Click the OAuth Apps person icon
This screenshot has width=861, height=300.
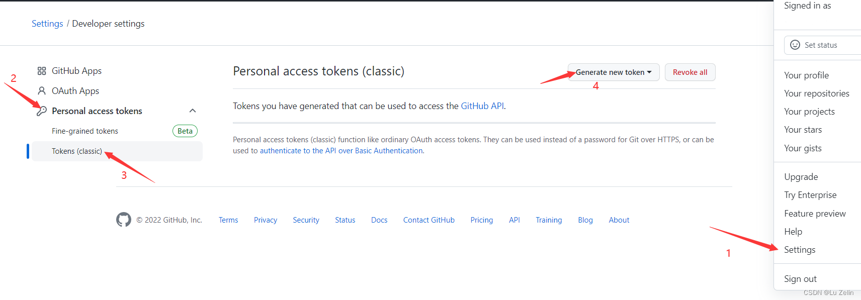(42, 91)
